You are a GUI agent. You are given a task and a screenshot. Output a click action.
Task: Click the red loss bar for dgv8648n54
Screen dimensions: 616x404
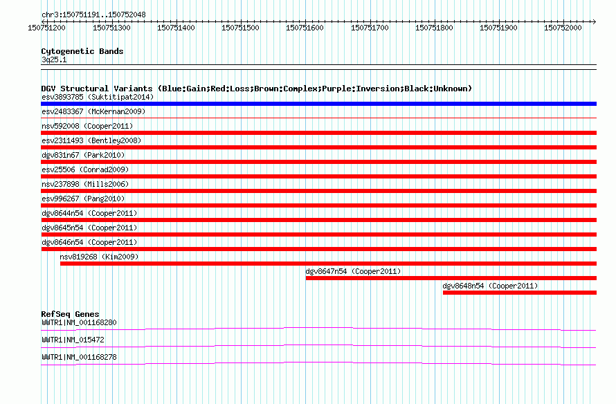[x=520, y=293]
